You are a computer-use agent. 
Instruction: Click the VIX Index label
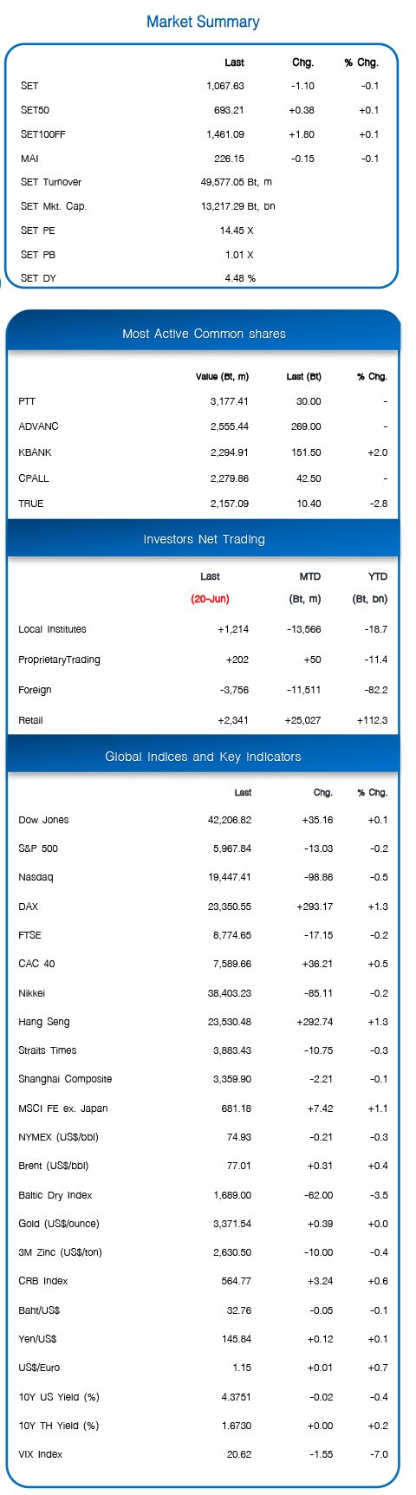pyautogui.click(x=40, y=1454)
